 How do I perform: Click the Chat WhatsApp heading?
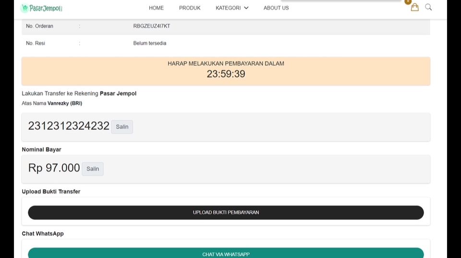coord(43,234)
